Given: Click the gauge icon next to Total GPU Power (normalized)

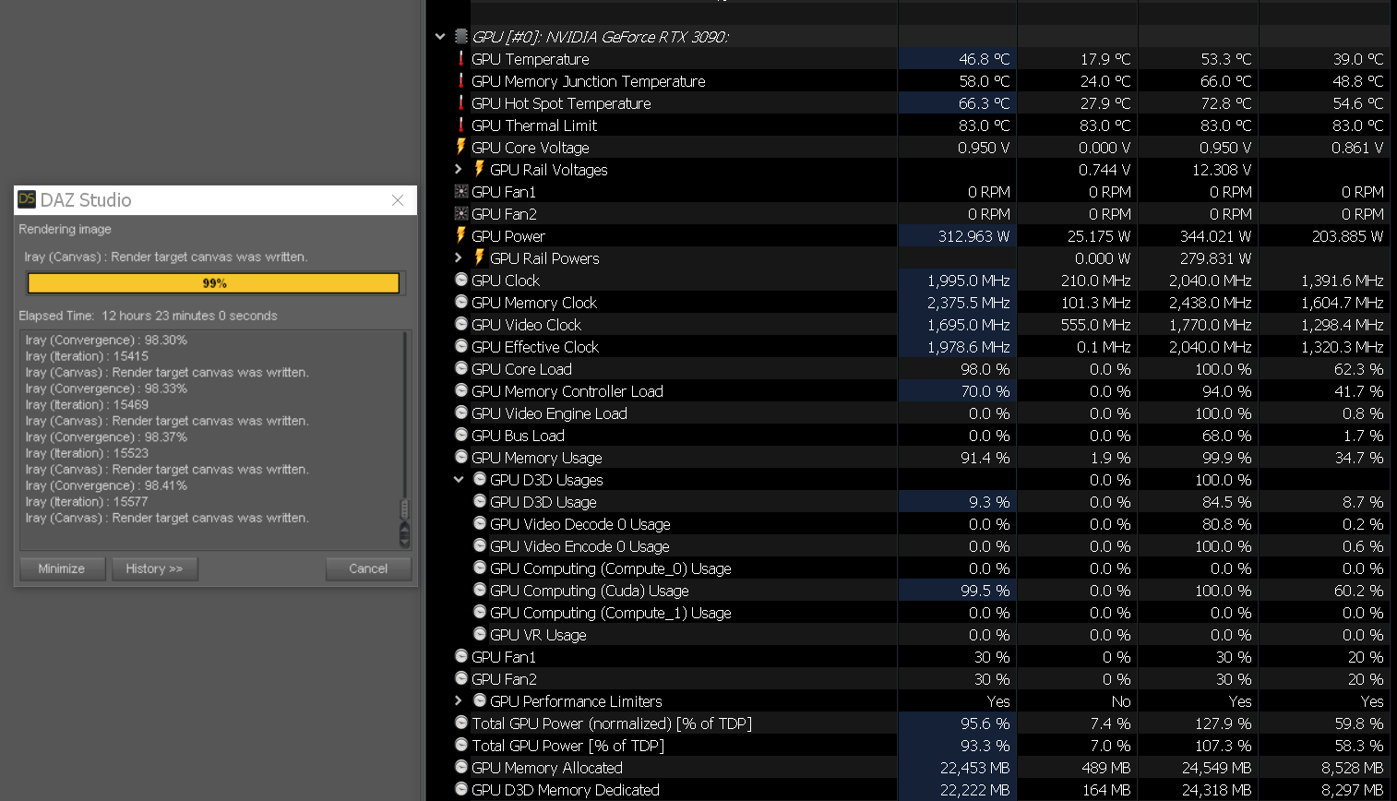Looking at the screenshot, I should point(461,723).
